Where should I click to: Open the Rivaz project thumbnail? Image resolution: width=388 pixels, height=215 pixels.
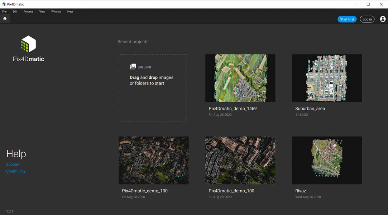coord(327,160)
